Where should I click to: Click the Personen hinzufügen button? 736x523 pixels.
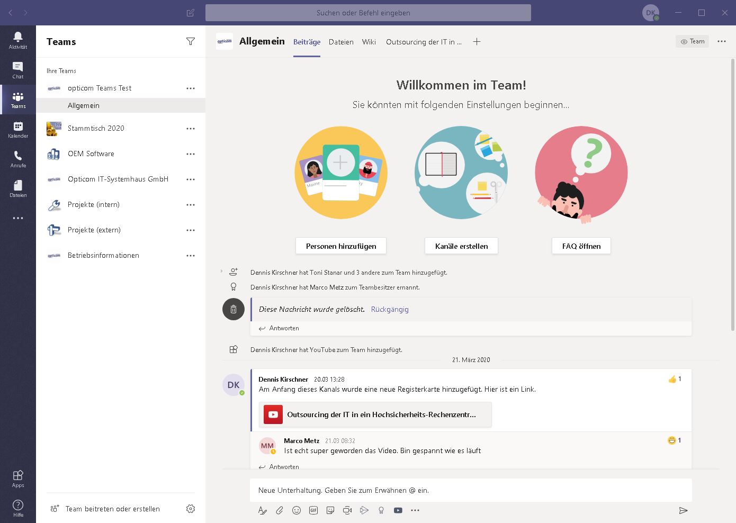341,246
